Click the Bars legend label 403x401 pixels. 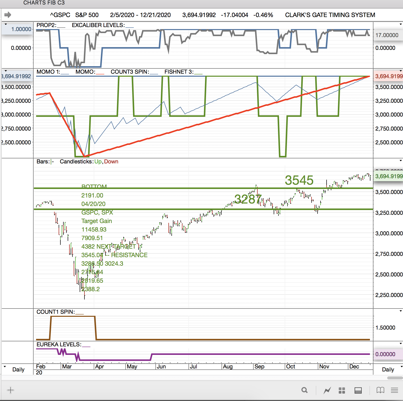tap(43, 161)
